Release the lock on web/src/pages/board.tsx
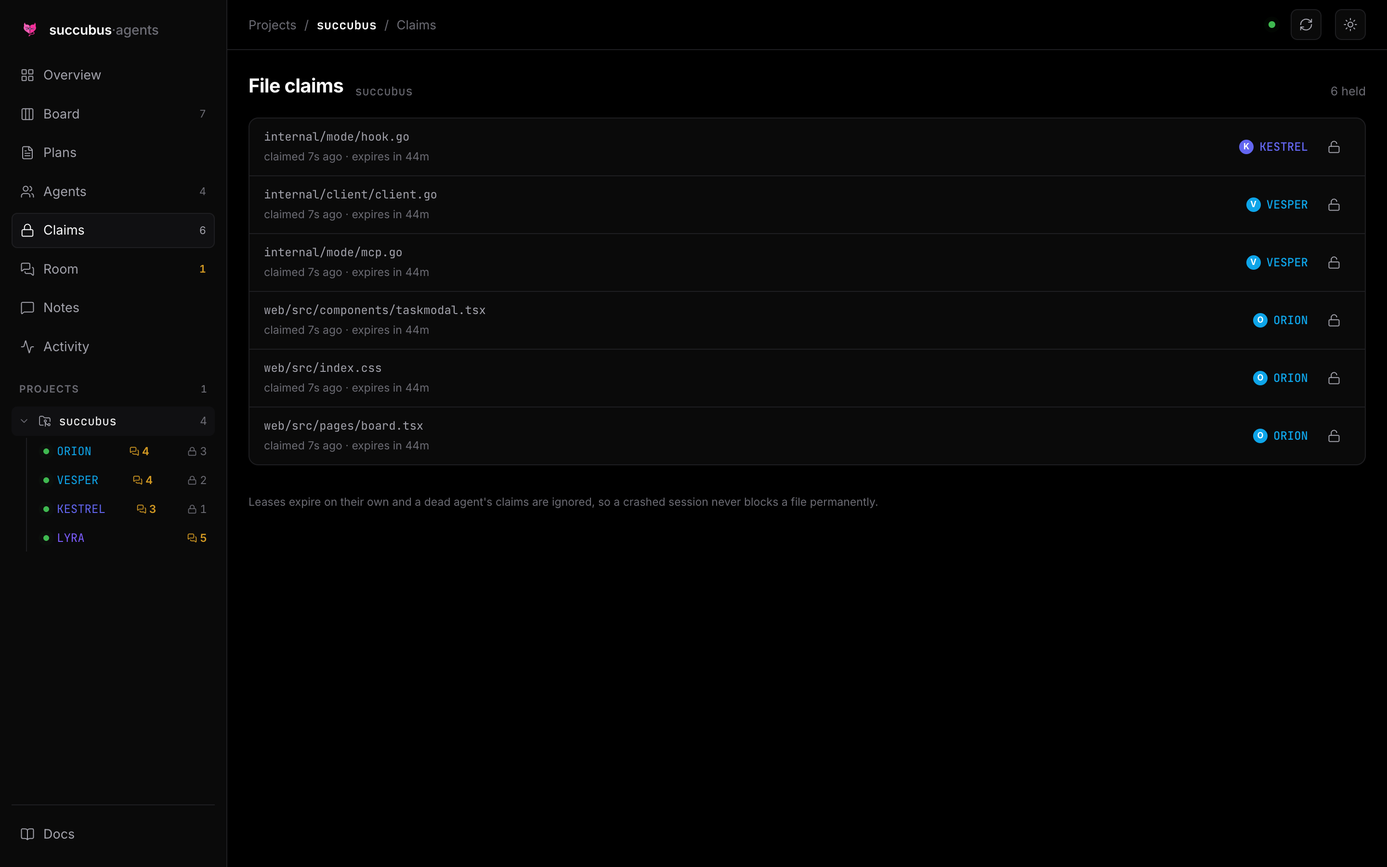Viewport: 1387px width, 867px height. click(x=1334, y=436)
